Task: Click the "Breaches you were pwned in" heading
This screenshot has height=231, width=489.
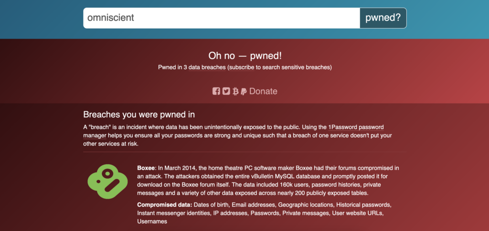Action: click(139, 114)
